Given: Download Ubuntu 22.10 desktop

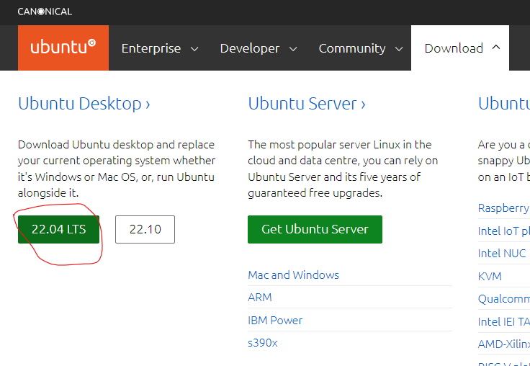Looking at the screenshot, I should (x=145, y=229).
